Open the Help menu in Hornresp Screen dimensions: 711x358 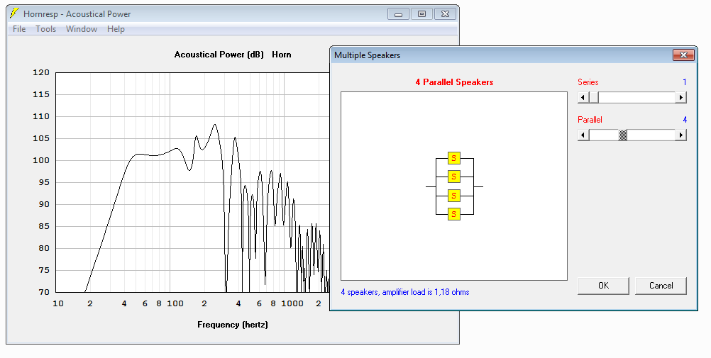coord(116,29)
